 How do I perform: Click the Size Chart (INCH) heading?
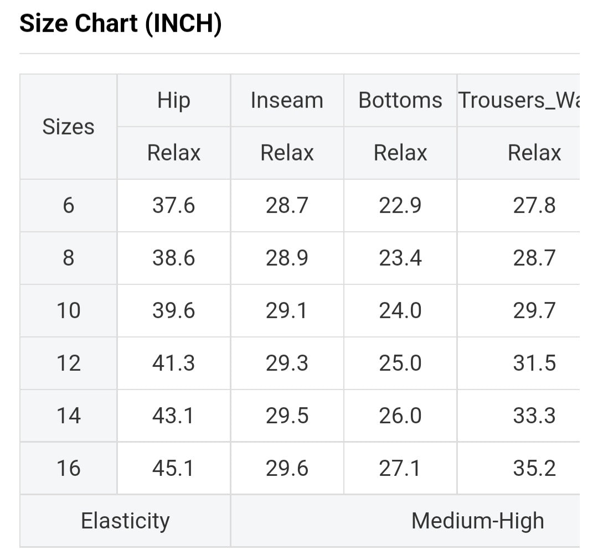pos(121,24)
